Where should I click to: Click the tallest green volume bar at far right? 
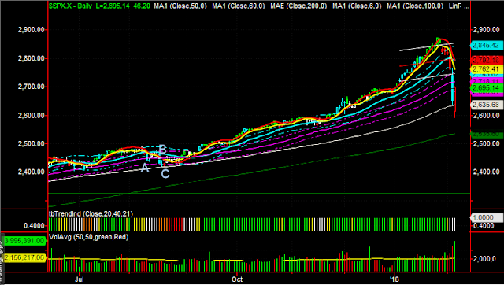pos(454,256)
